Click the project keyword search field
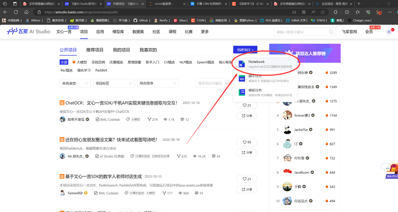Viewport: 398px width, 212px height. tap(214, 83)
